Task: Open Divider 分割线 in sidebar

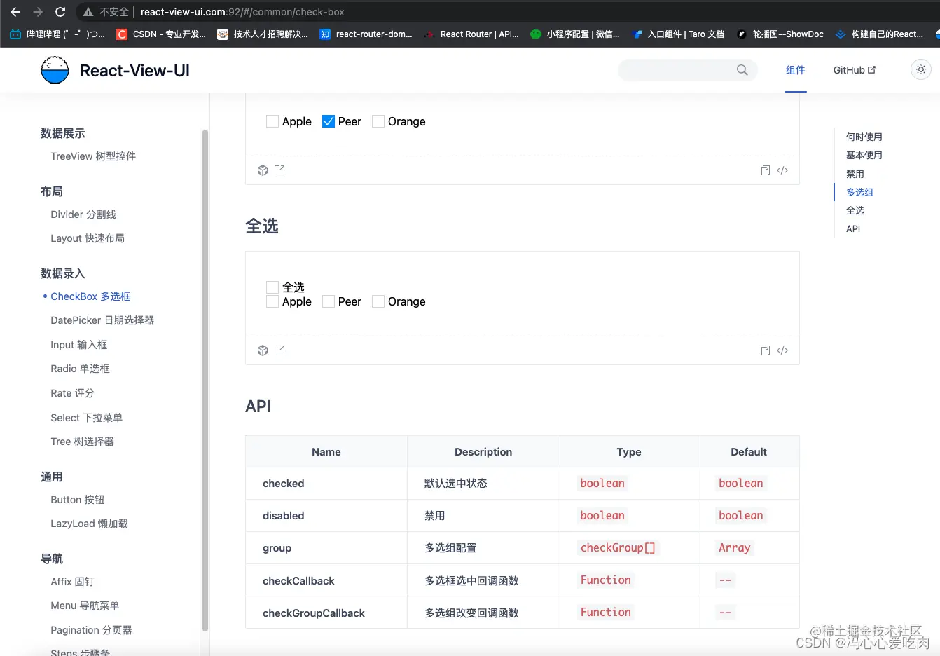Action: tap(83, 214)
